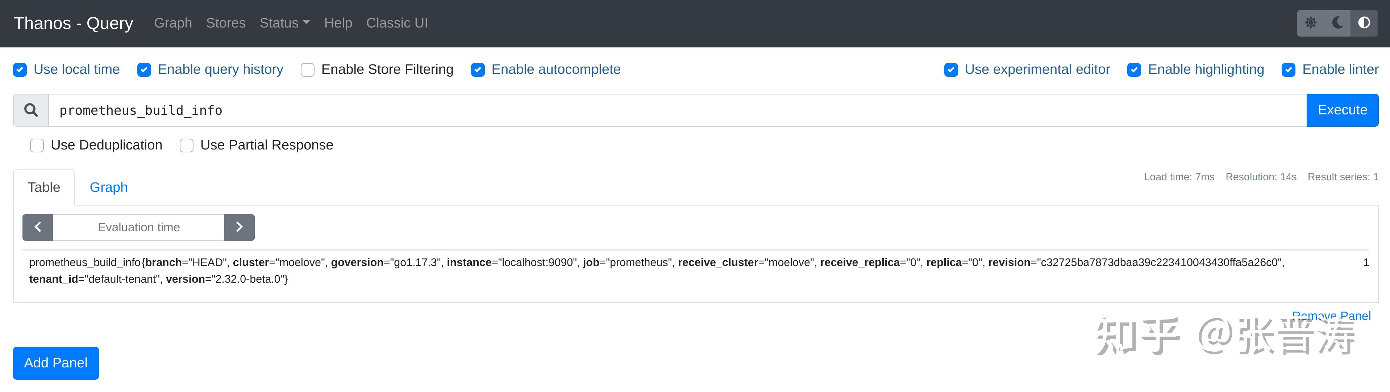Enable Use Partial Response
1390x392 pixels.
click(x=187, y=146)
